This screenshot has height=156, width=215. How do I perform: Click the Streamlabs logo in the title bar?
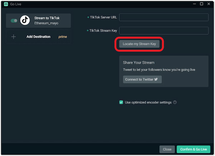pos(6,4)
